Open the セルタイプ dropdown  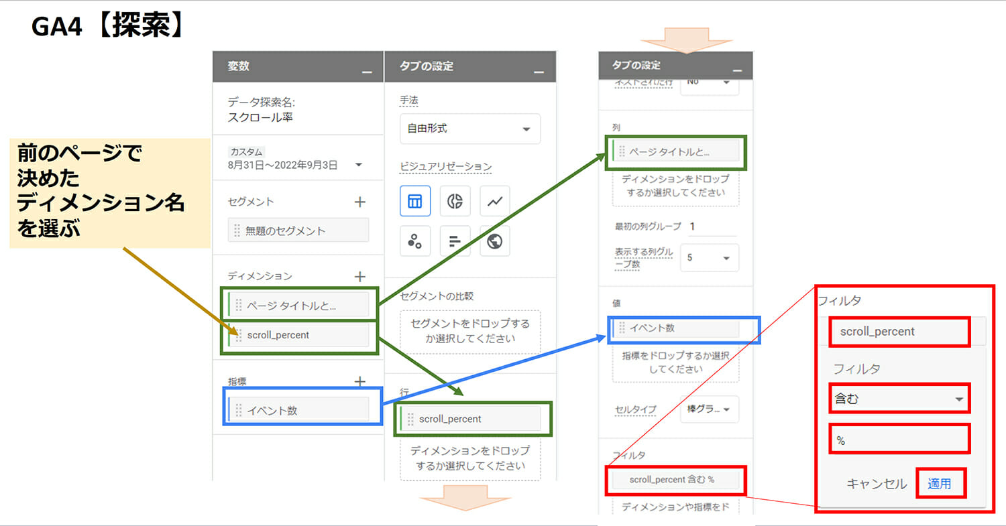coord(709,409)
